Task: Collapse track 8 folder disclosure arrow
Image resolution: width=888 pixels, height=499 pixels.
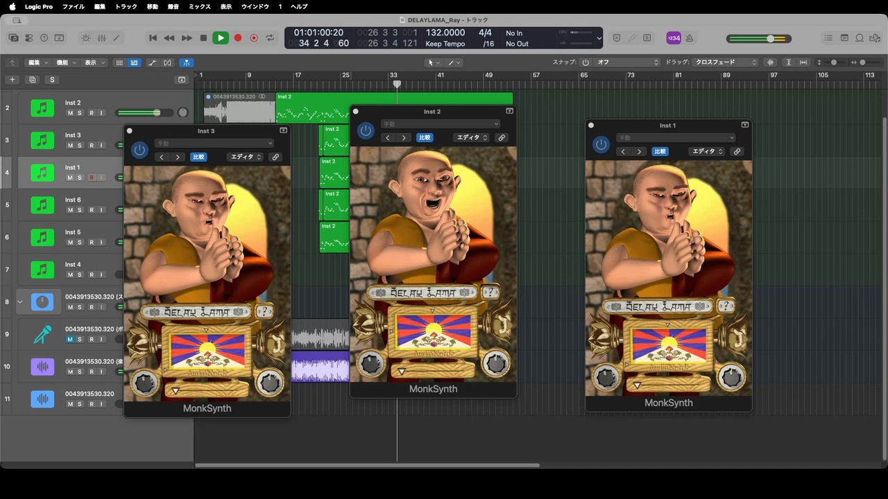Action: (19, 302)
